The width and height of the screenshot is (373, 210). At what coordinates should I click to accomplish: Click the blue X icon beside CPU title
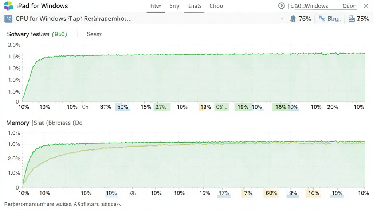coord(8,19)
